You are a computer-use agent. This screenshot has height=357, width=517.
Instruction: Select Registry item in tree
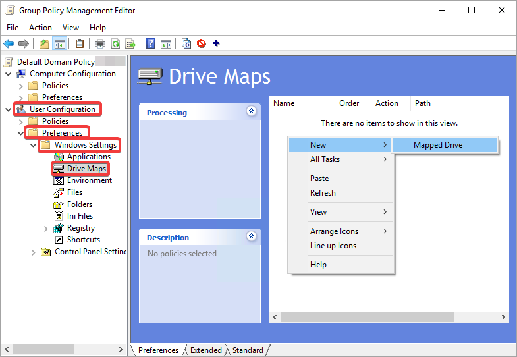pos(81,228)
